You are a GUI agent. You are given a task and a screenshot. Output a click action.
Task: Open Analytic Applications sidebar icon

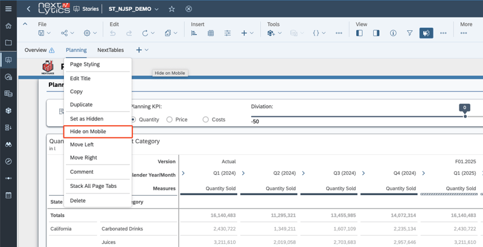[x=8, y=77]
